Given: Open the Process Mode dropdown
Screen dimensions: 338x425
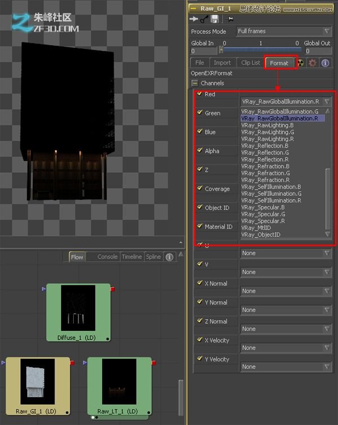Looking at the screenshot, I should (284, 31).
